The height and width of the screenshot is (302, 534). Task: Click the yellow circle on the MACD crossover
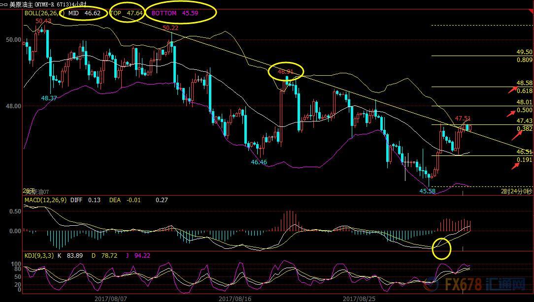coord(441,248)
